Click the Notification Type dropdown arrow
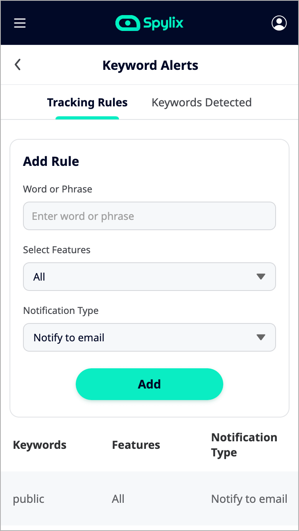299x531 pixels. [261, 337]
